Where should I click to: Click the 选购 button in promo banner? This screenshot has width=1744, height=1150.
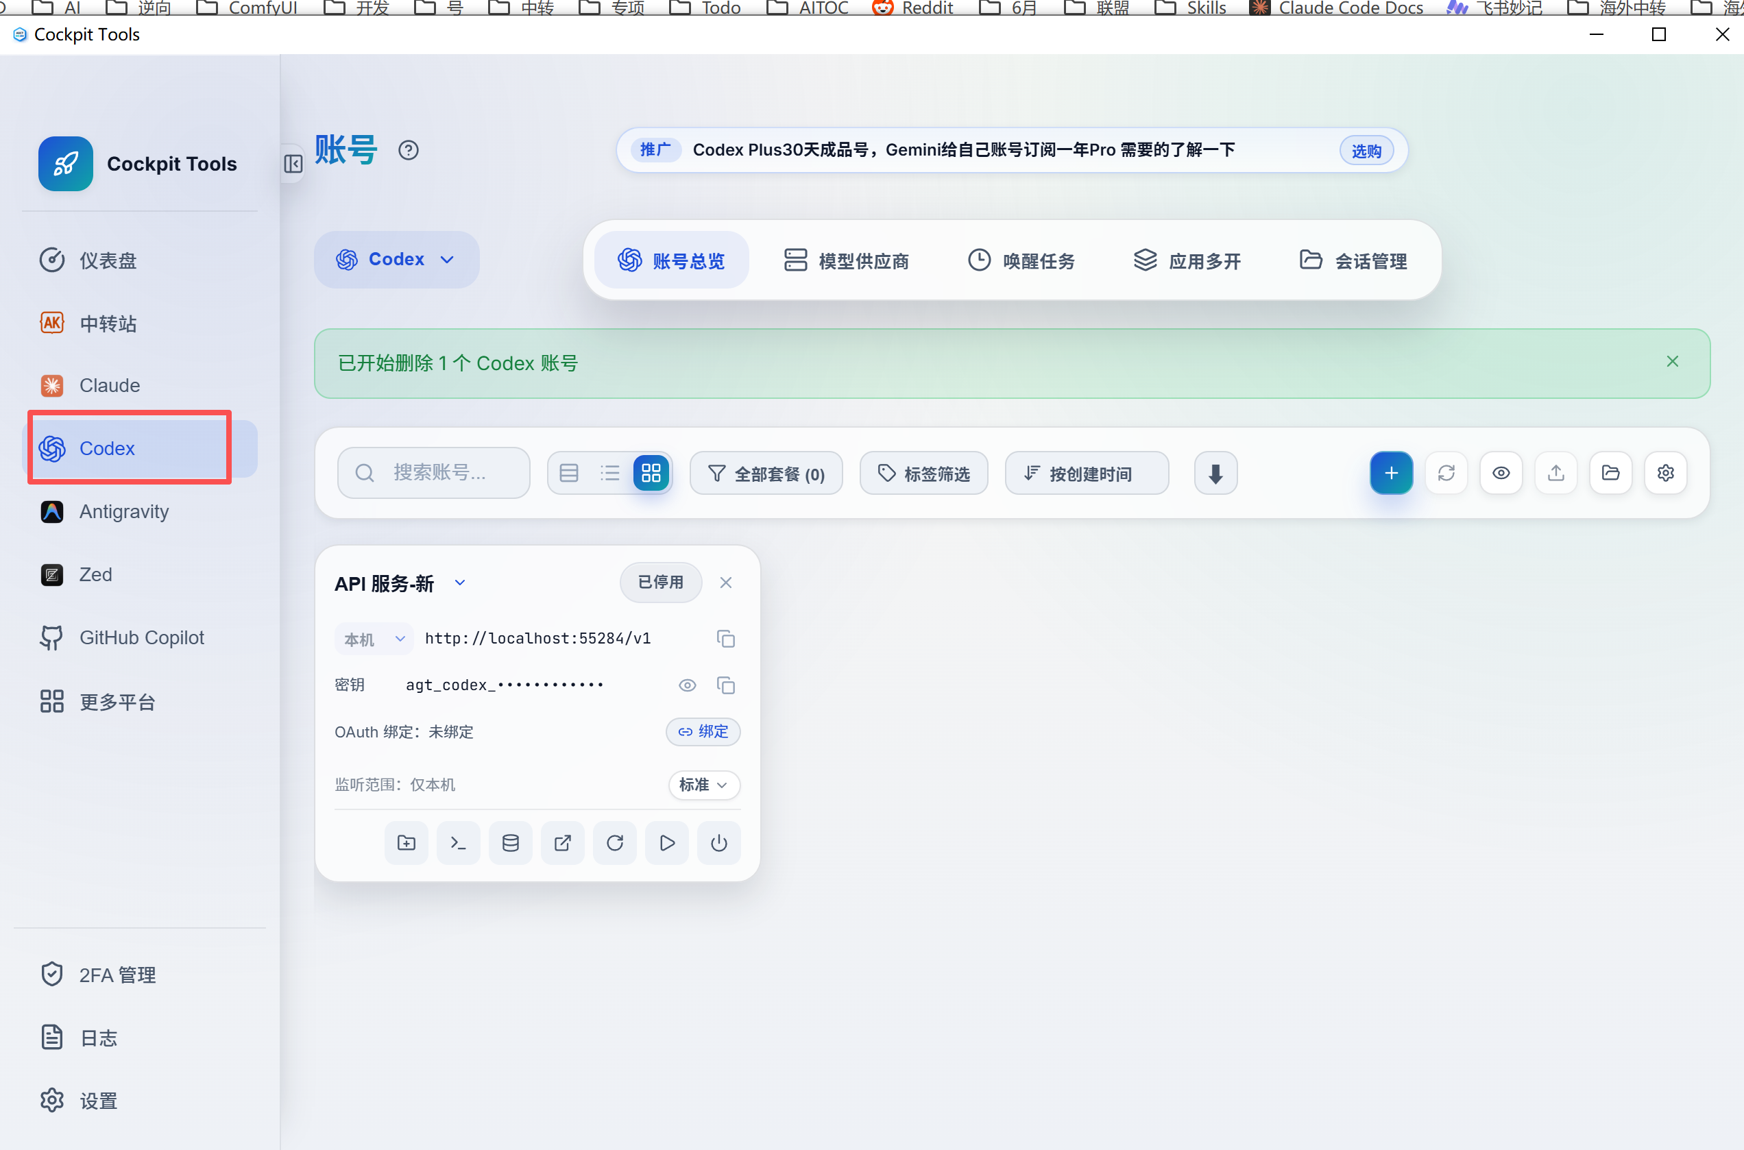click(x=1366, y=151)
